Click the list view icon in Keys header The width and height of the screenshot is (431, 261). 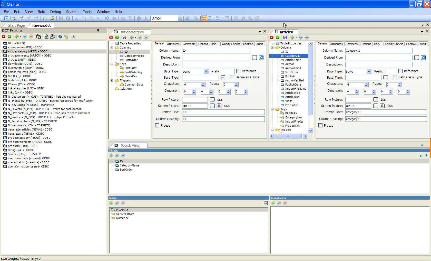266,203
